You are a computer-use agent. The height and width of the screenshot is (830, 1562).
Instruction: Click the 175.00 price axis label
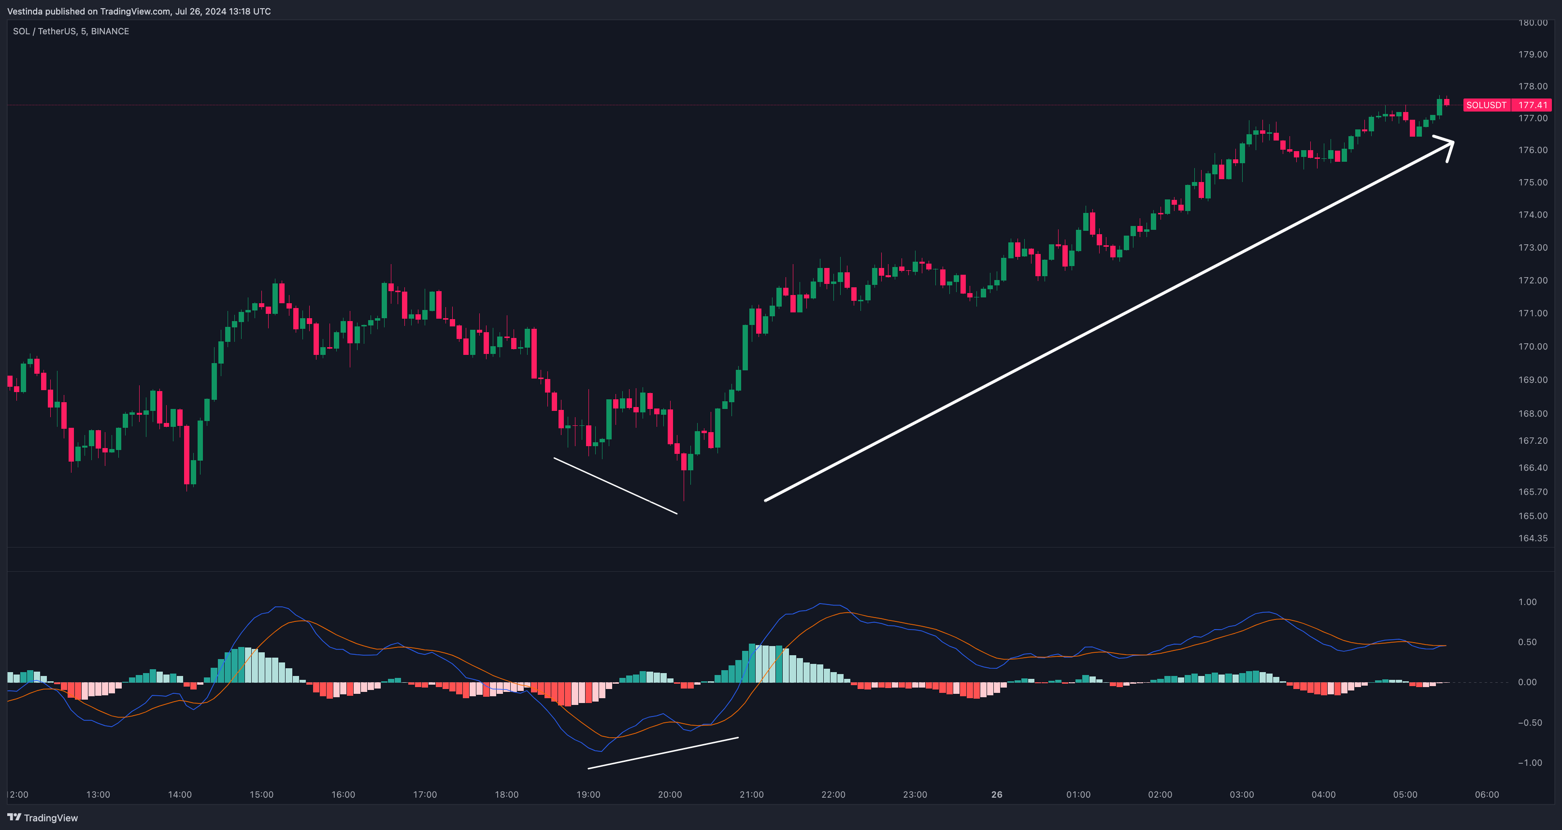(1533, 182)
